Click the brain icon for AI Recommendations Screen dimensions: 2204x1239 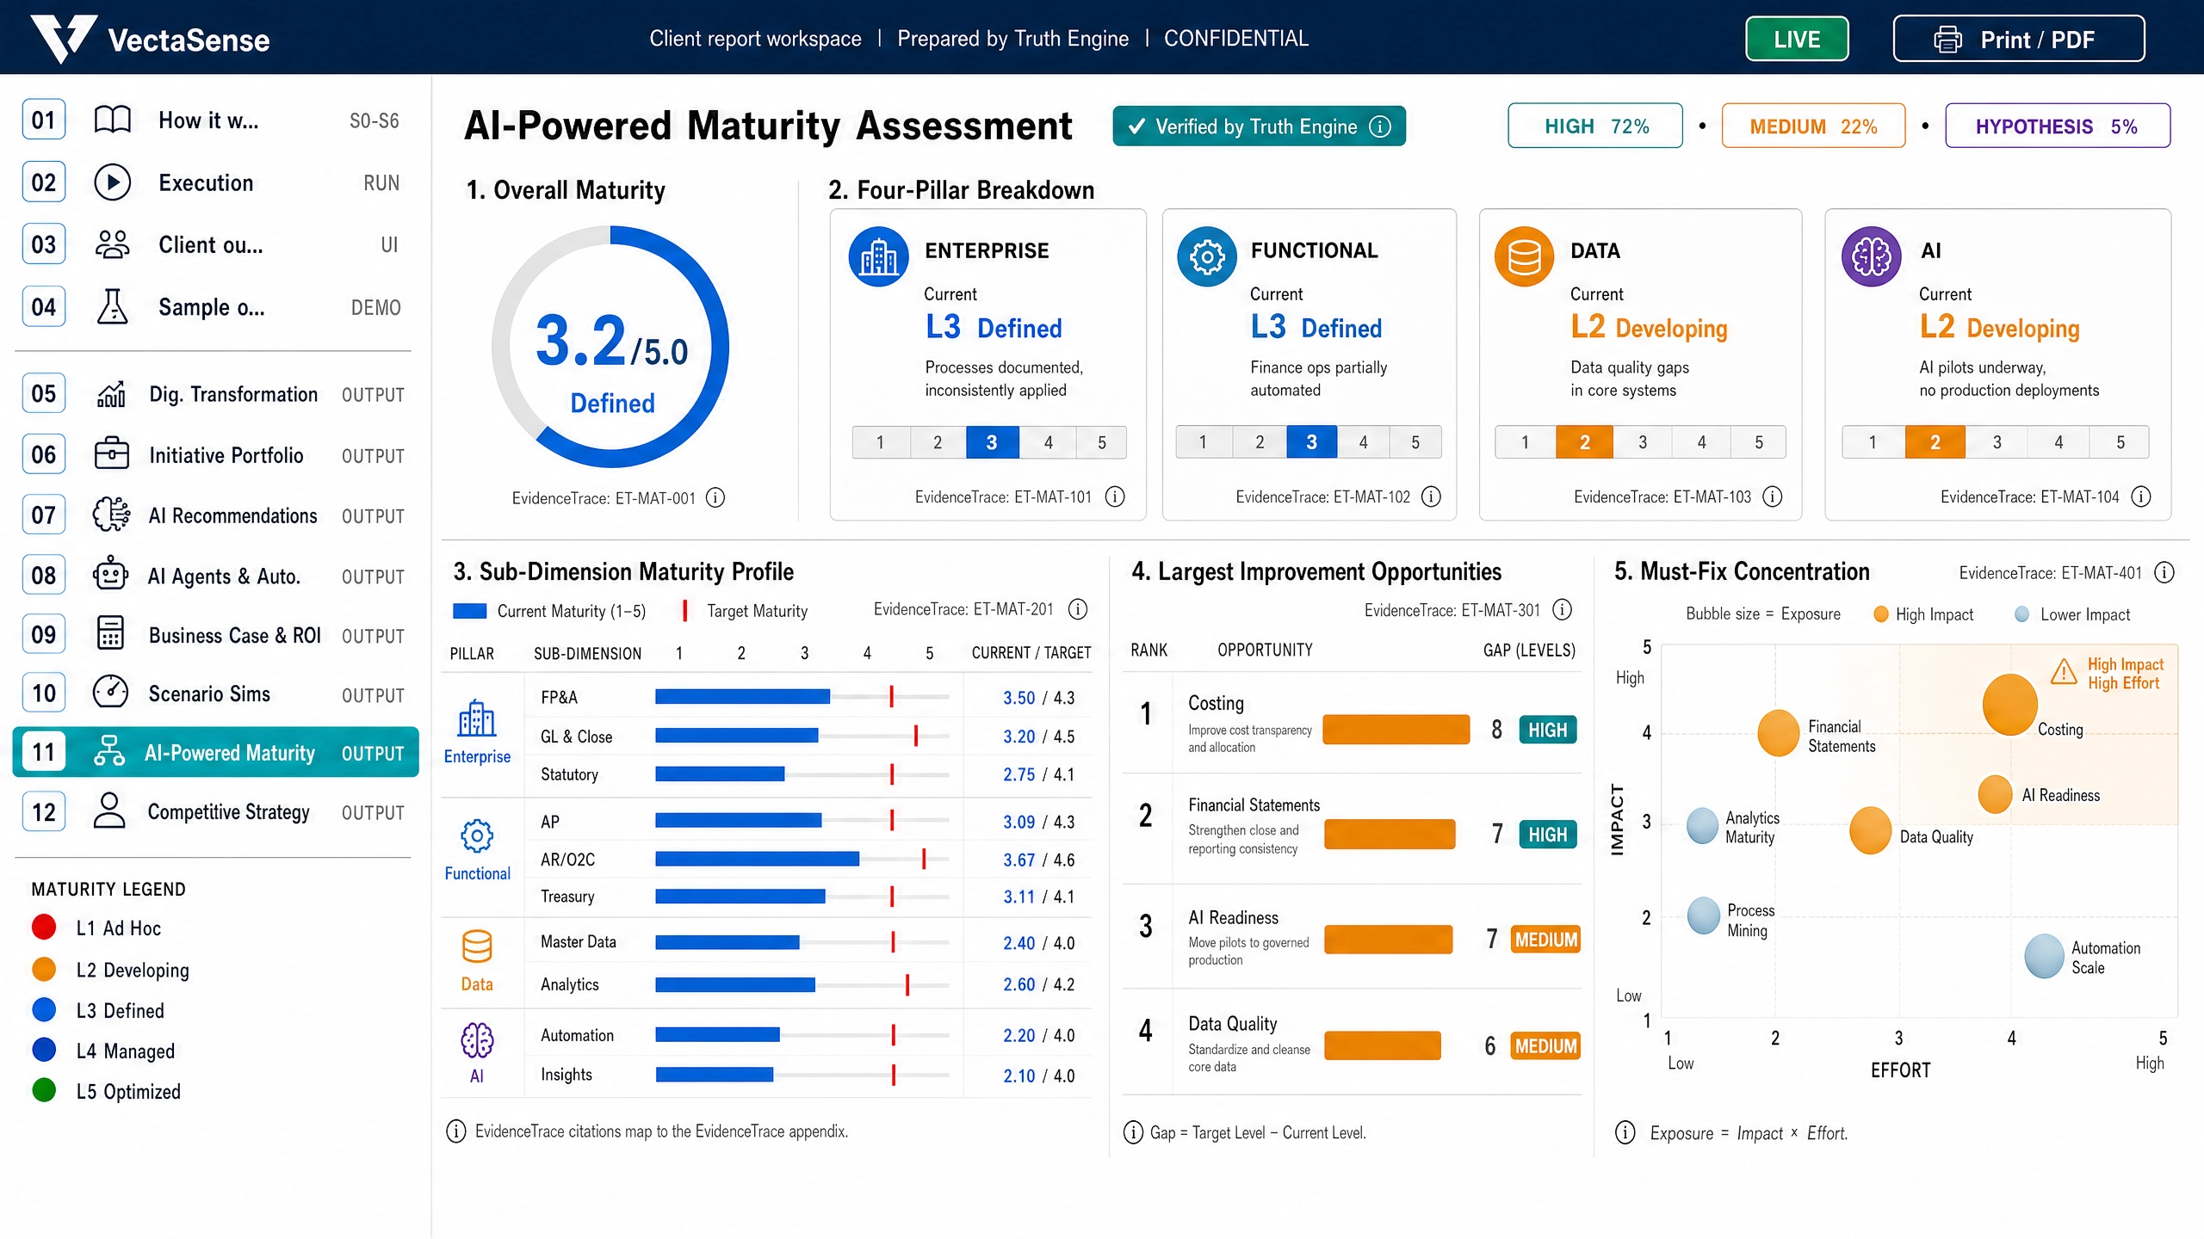pyautogui.click(x=111, y=515)
